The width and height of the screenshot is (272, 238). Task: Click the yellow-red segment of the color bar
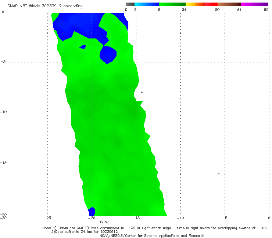[201, 4]
